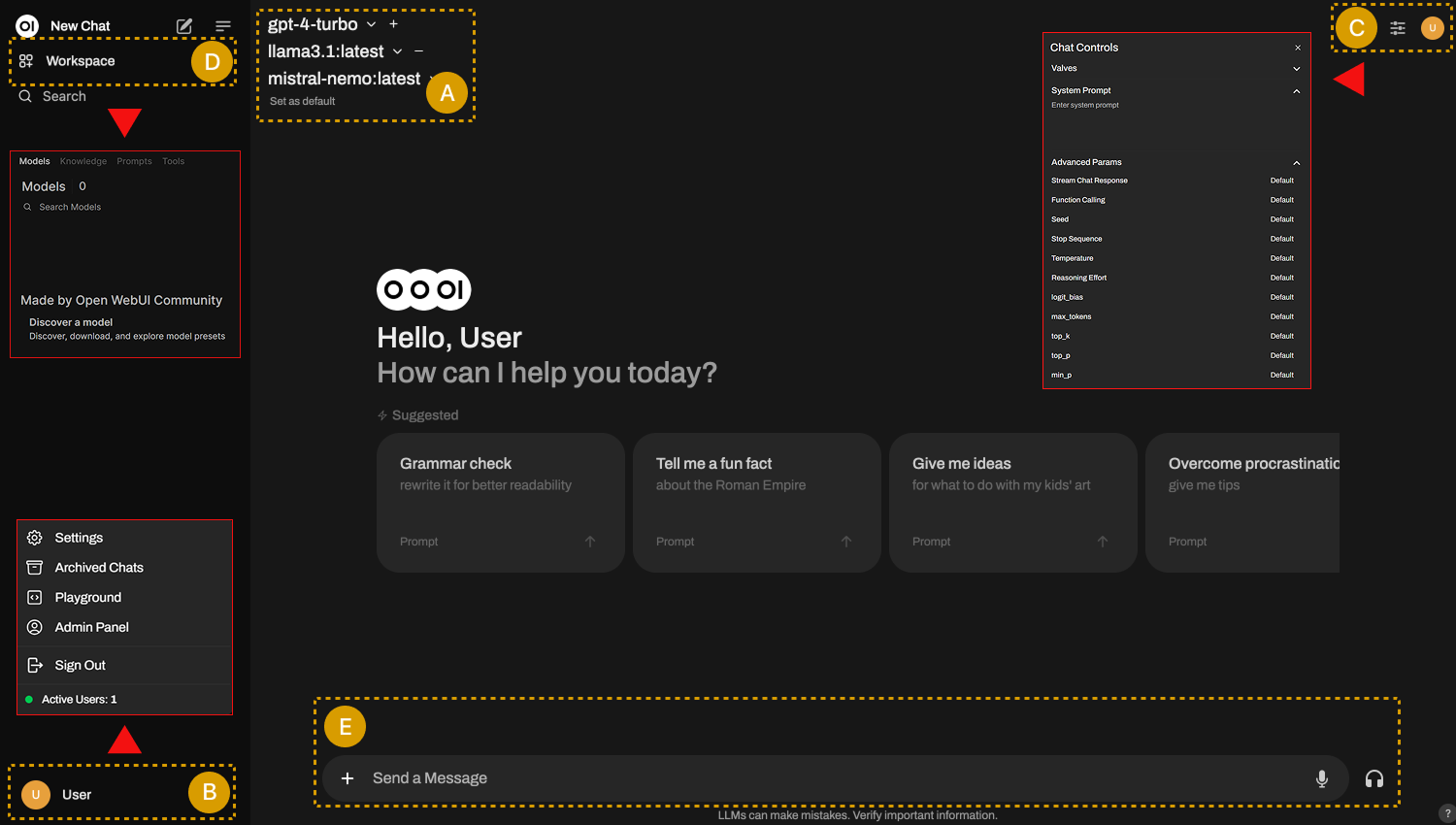Start call with headphones icon
Screen dimensions: 1456x825
click(x=1374, y=778)
